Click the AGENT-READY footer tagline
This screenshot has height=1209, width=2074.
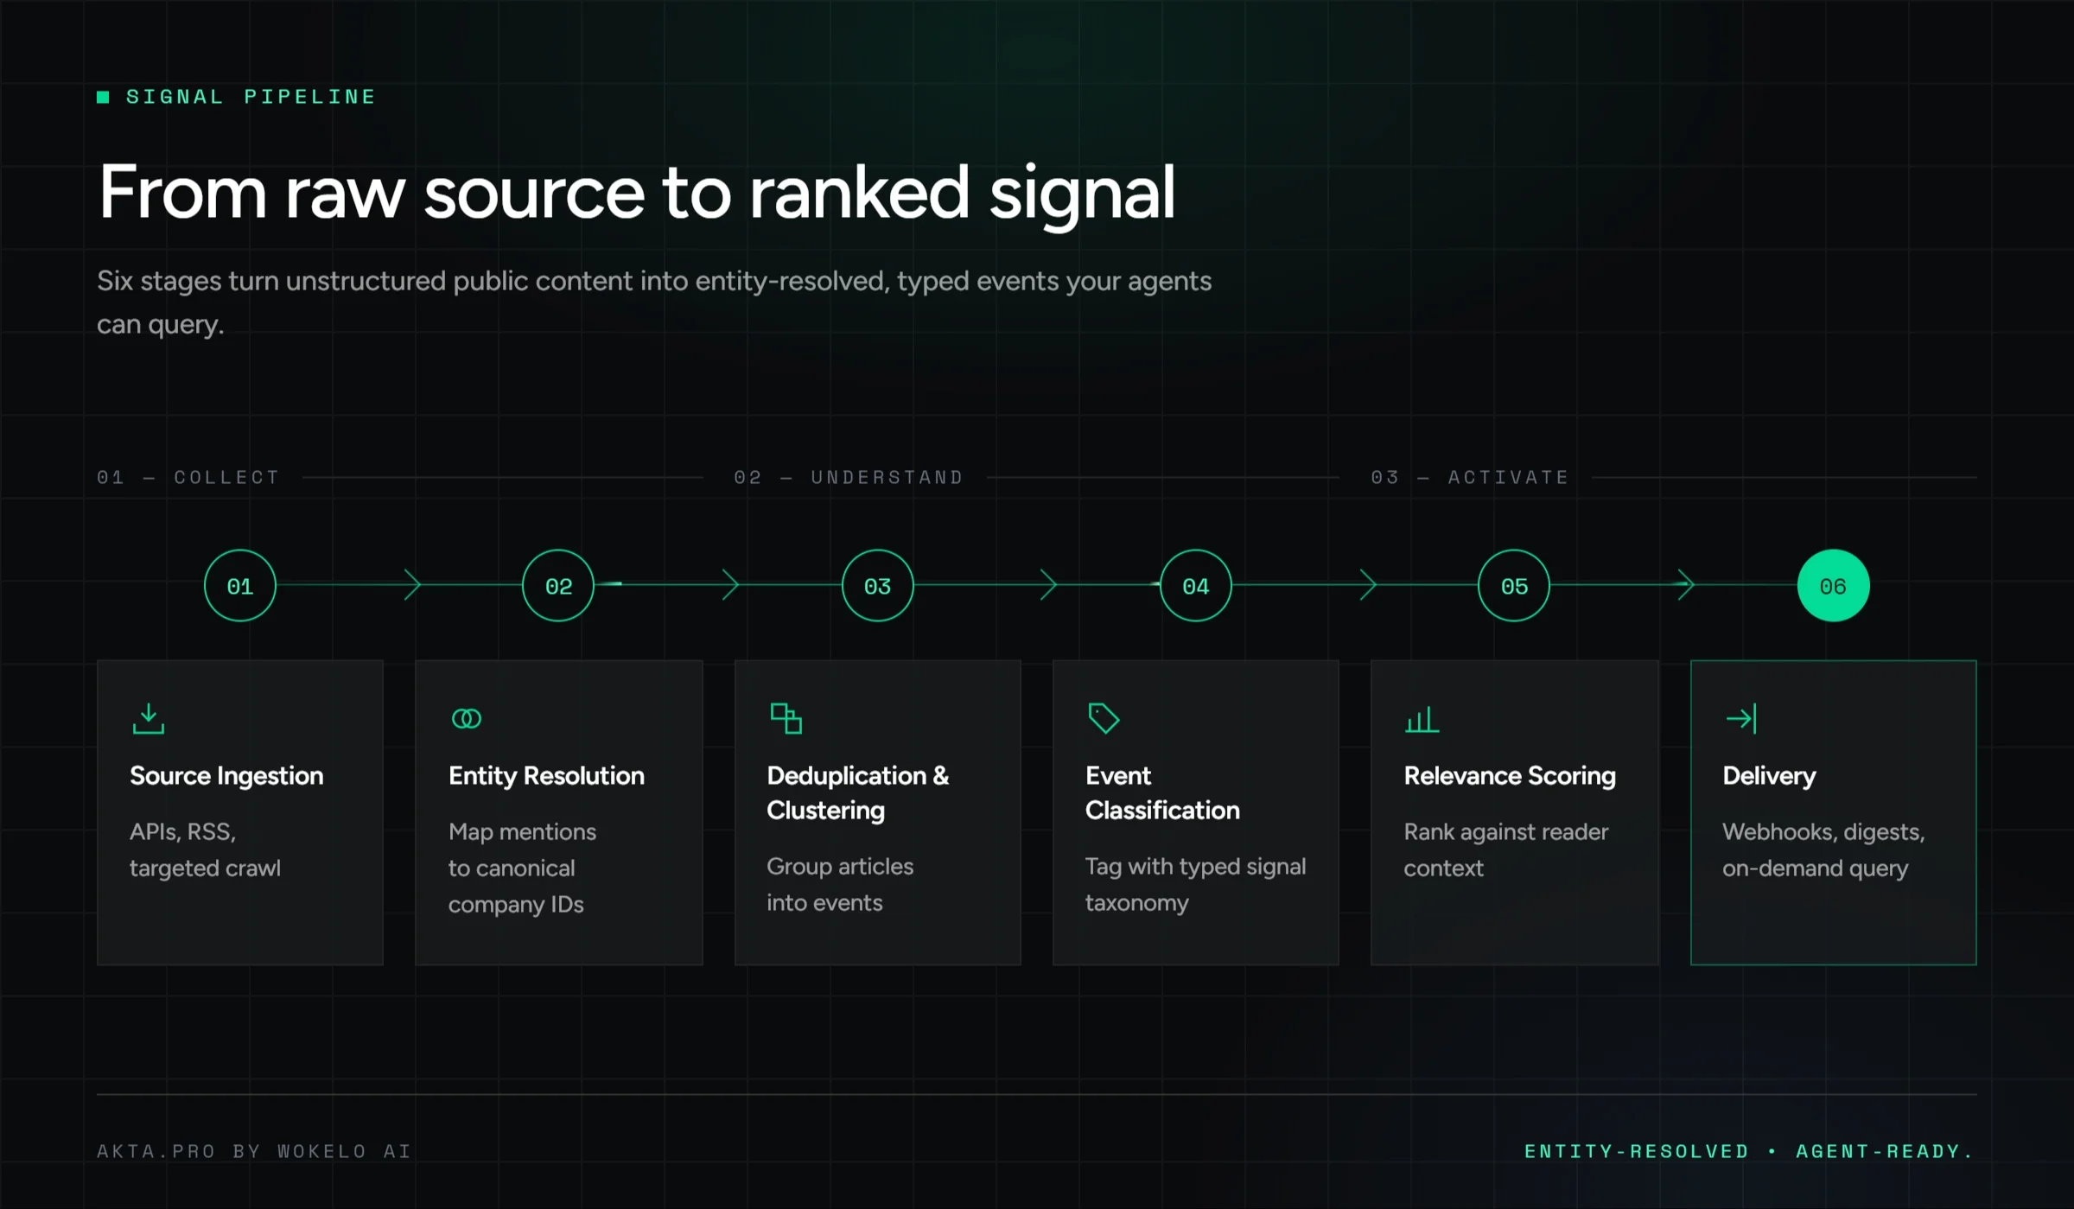[x=1885, y=1151]
